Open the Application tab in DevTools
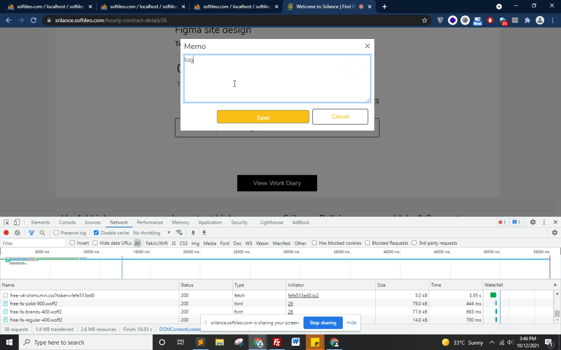Viewport: 561px width, 350px height. point(210,222)
